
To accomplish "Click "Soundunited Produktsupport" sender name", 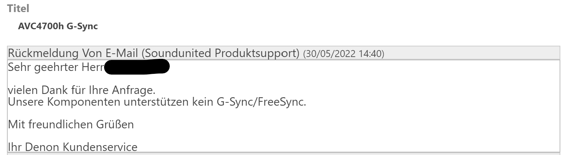I will coord(220,53).
